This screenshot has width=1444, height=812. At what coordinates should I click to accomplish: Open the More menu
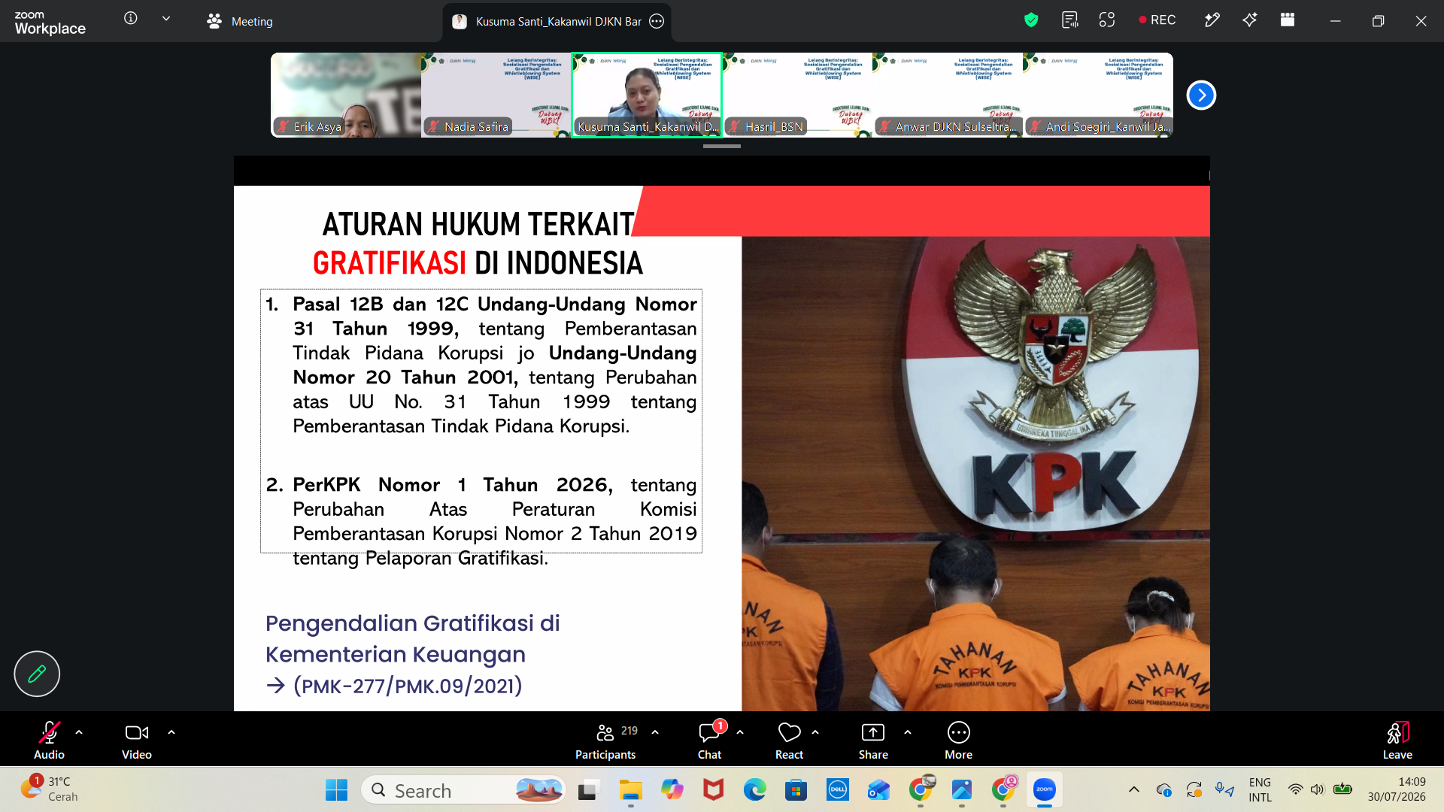coord(958,740)
